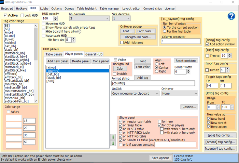The width and height of the screenshot is (239, 163).
Task: Toggle the Active HUD checkbox
Action: click(x=6, y=15)
